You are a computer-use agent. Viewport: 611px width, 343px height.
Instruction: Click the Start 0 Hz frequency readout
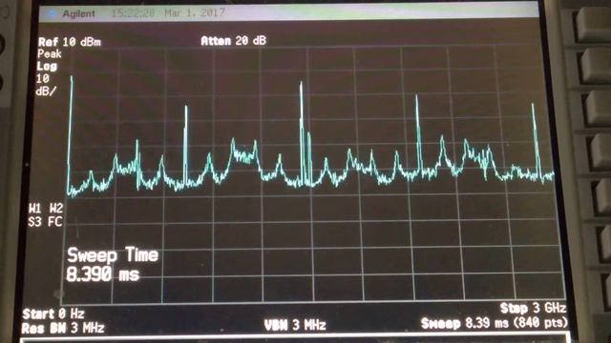point(53,313)
